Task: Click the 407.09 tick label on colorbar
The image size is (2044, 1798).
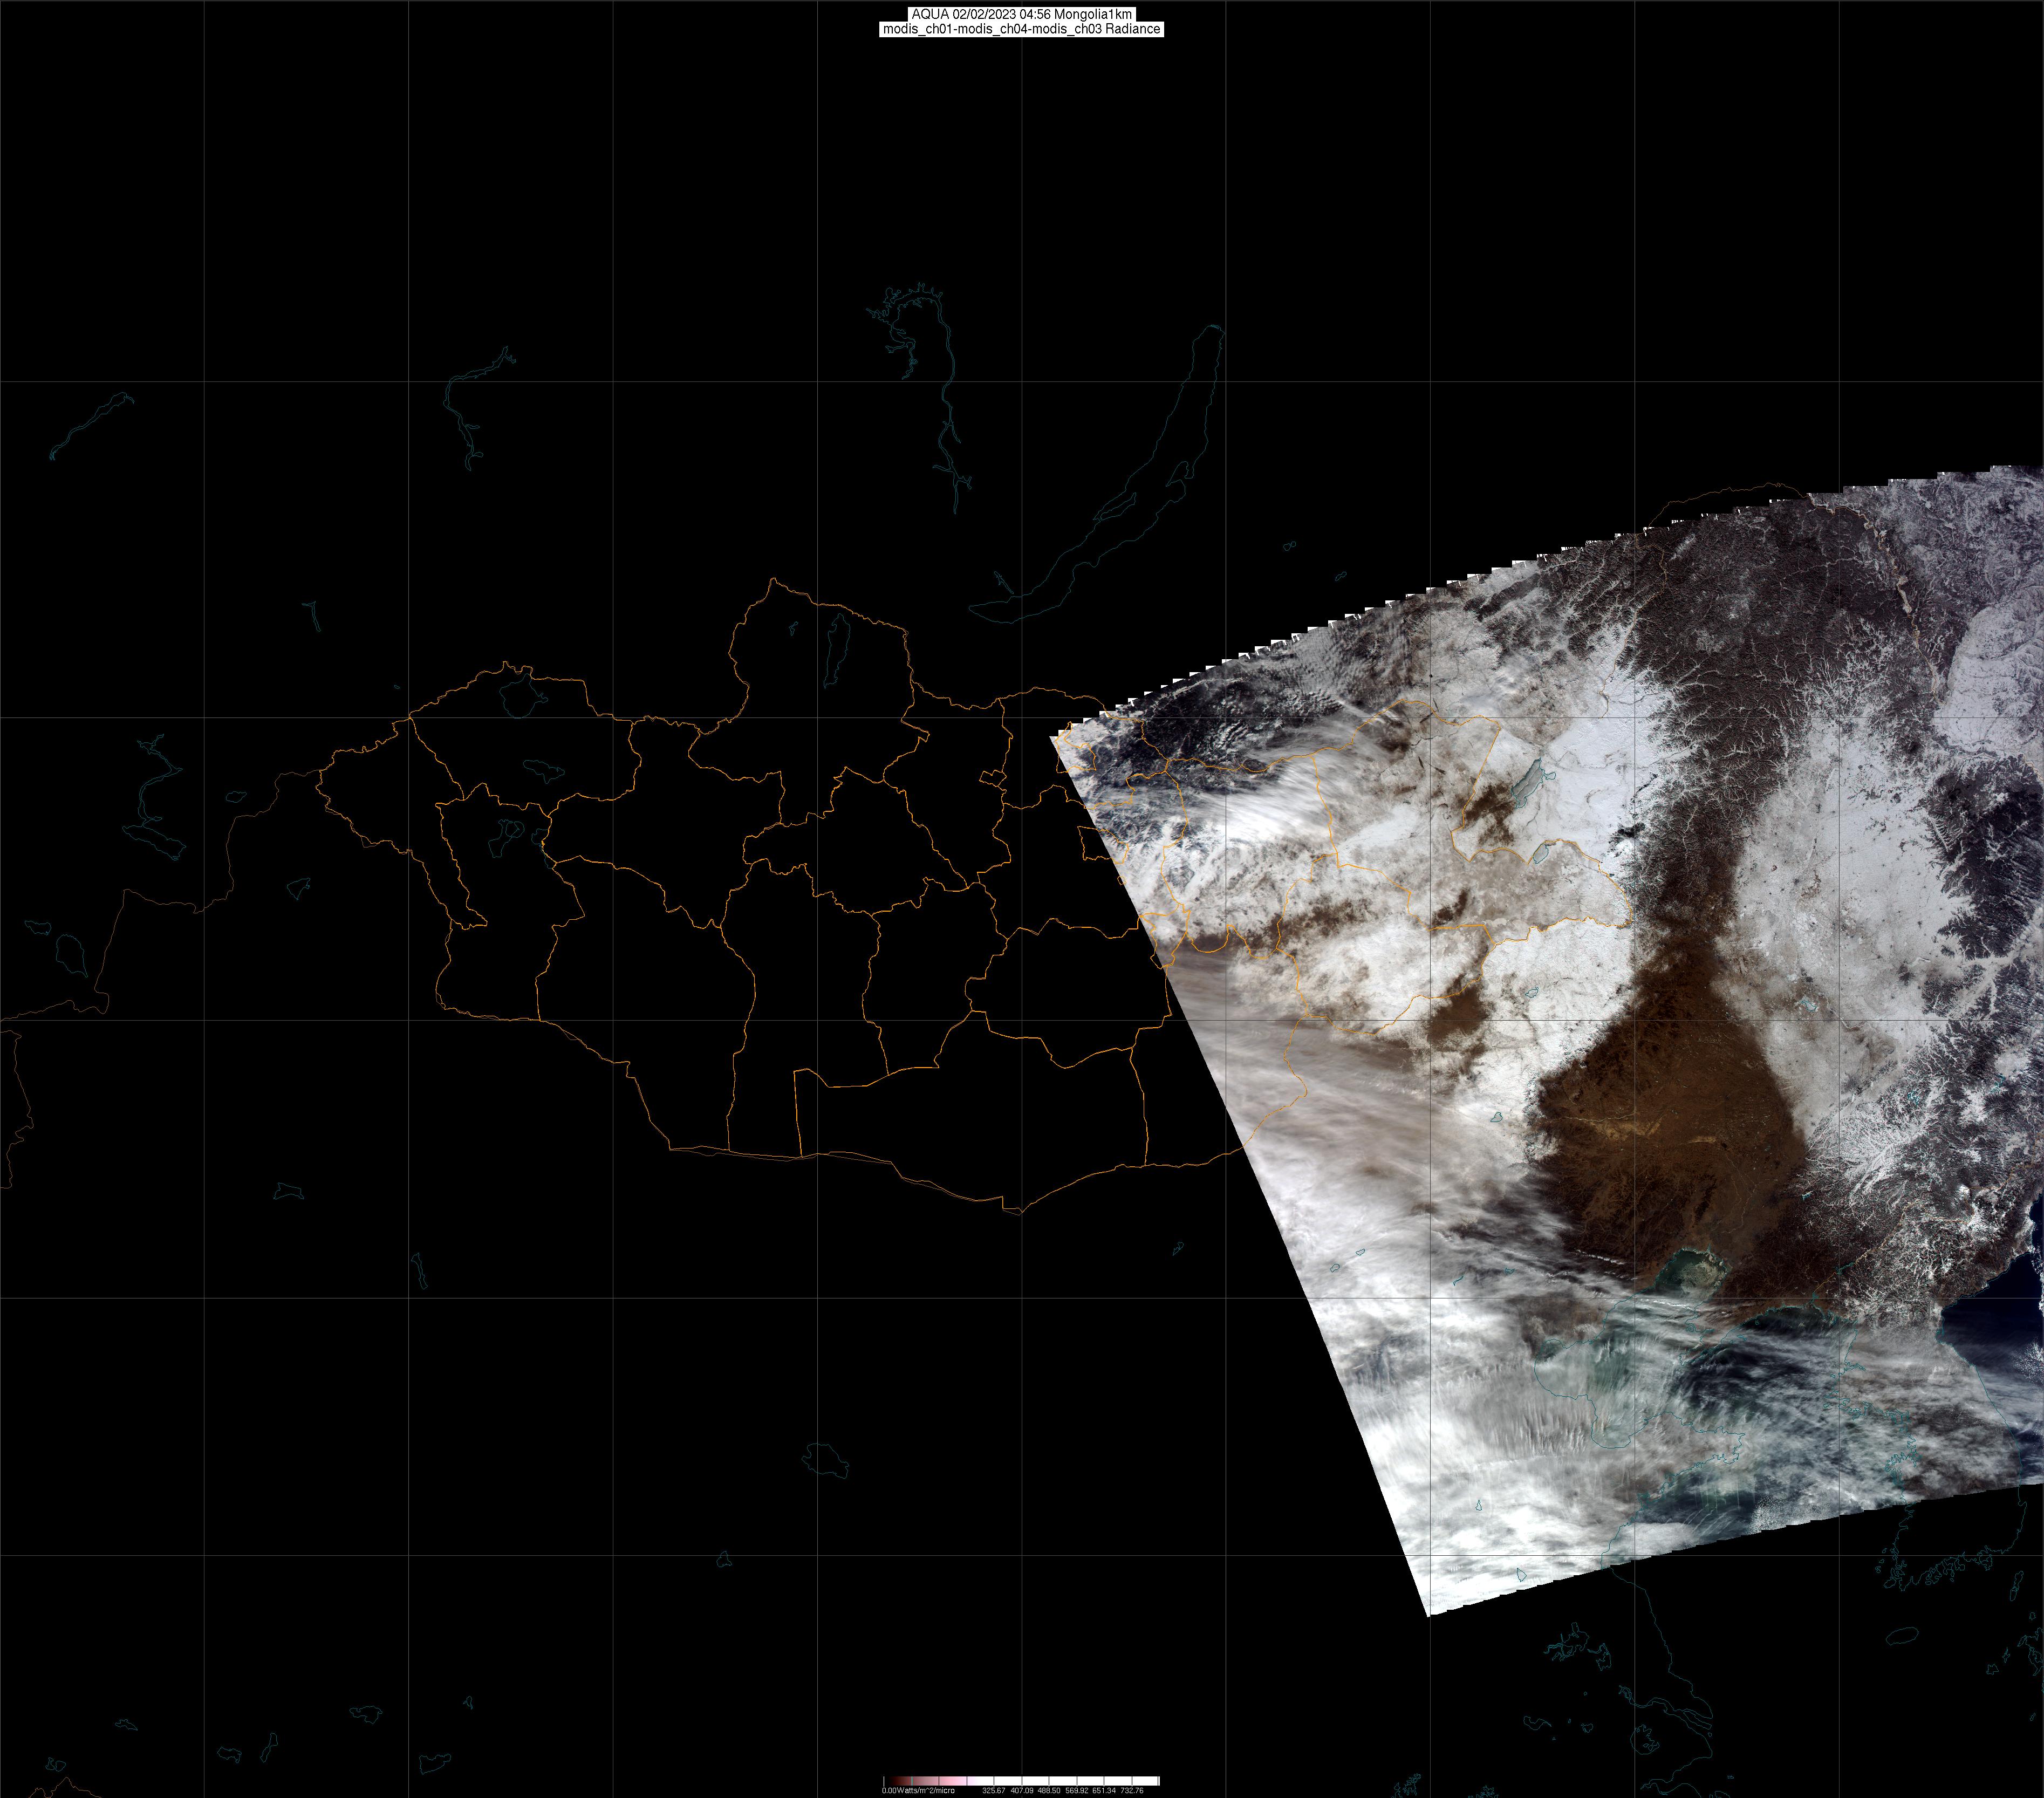Action: click(1022, 1790)
